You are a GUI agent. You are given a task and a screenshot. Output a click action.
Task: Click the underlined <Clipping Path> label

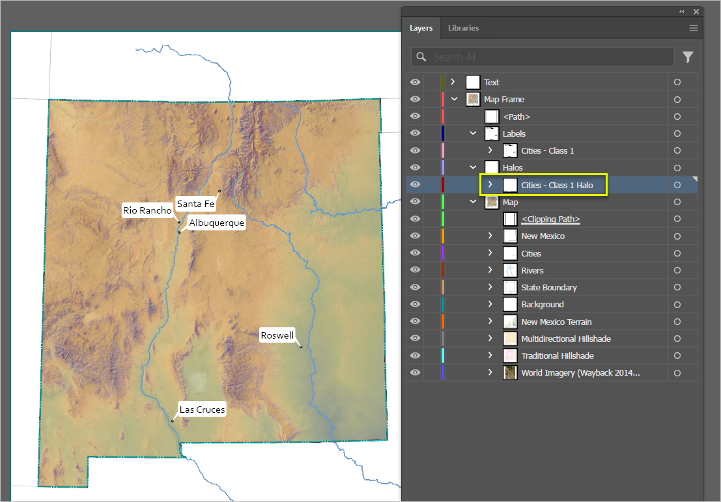click(x=550, y=219)
